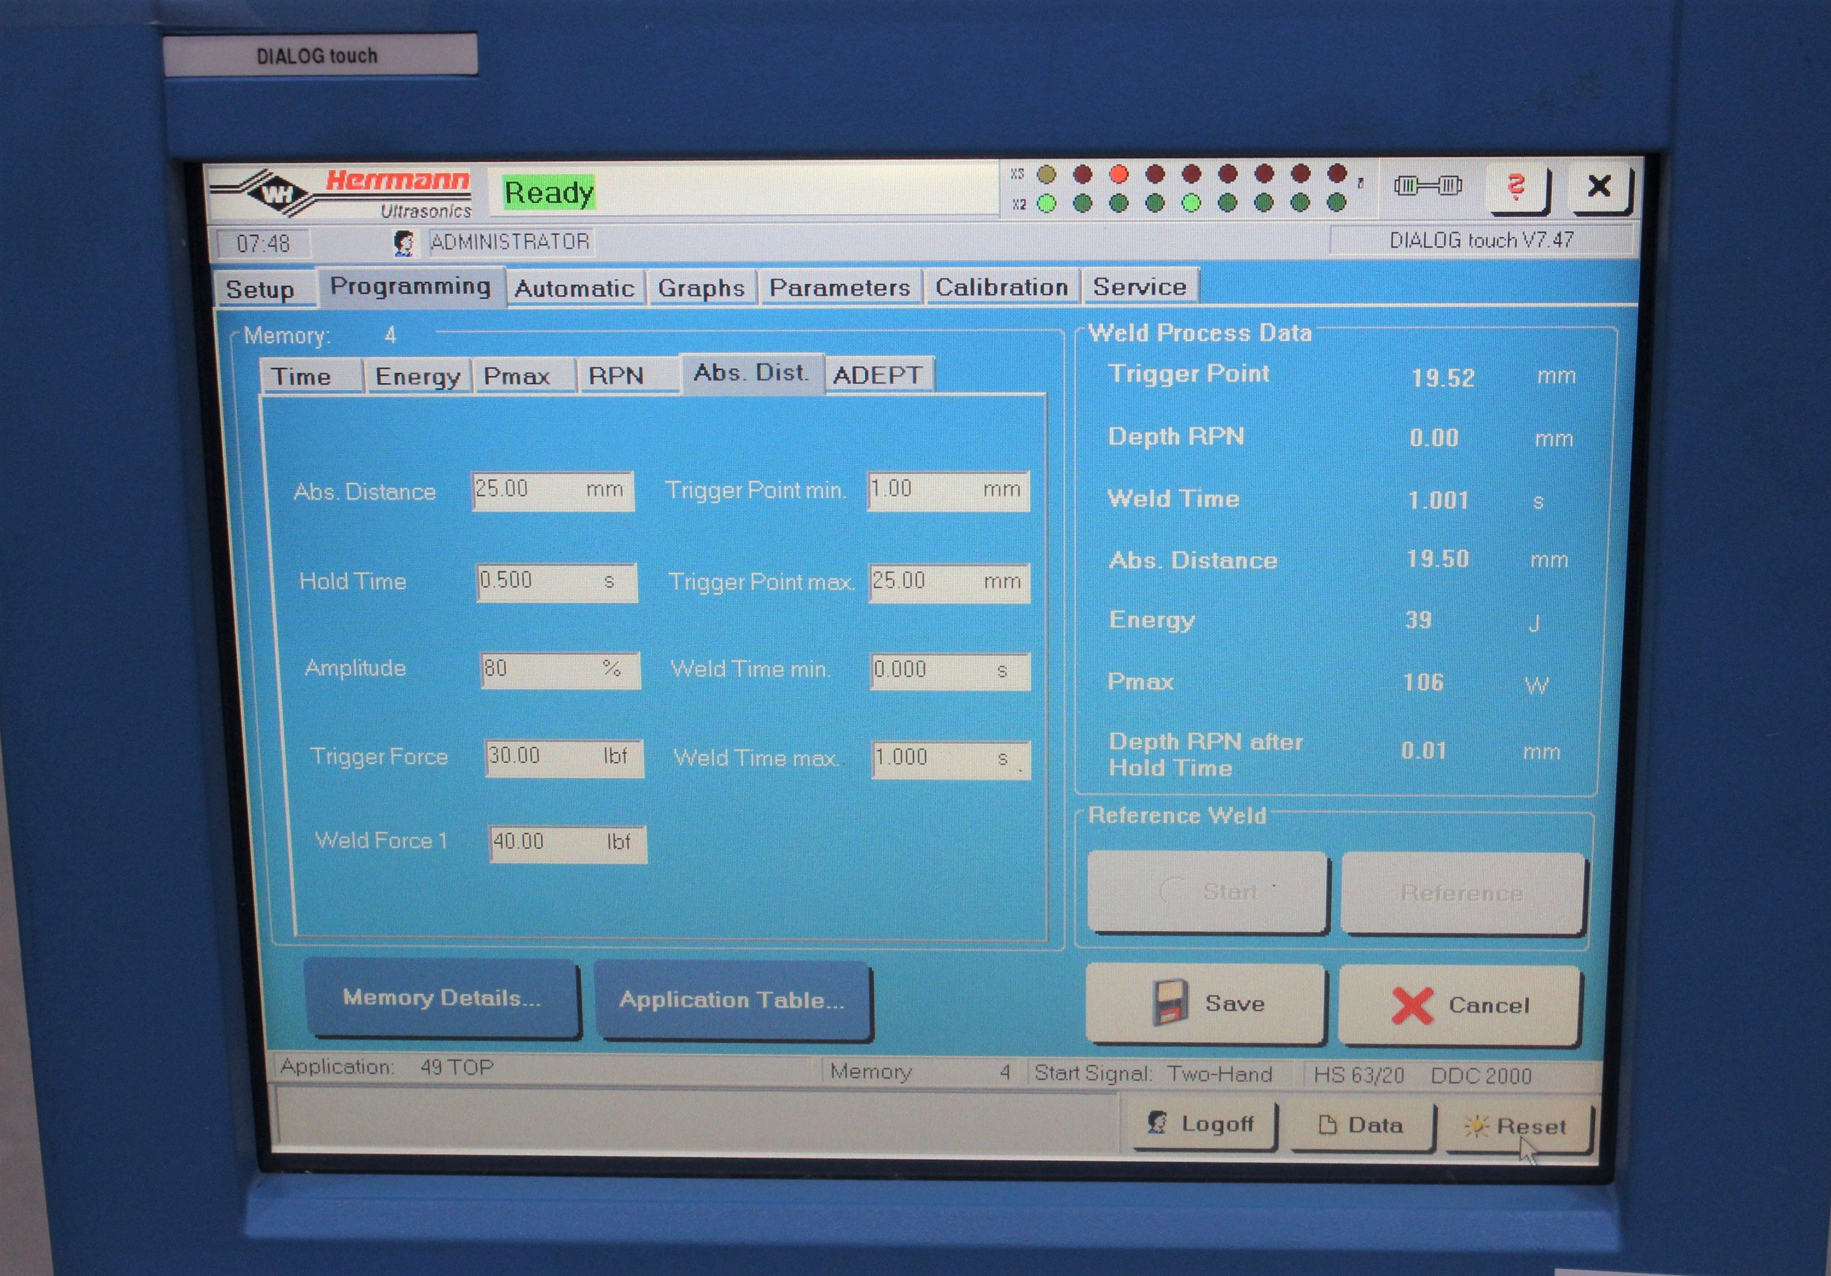Screen dimensions: 1831x1276
Task: Edit the Weld Time max. 1.000 s field
Action: (951, 759)
